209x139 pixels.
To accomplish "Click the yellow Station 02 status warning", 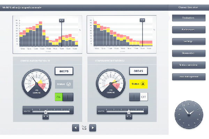I will pyautogui.click(x=139, y=84).
